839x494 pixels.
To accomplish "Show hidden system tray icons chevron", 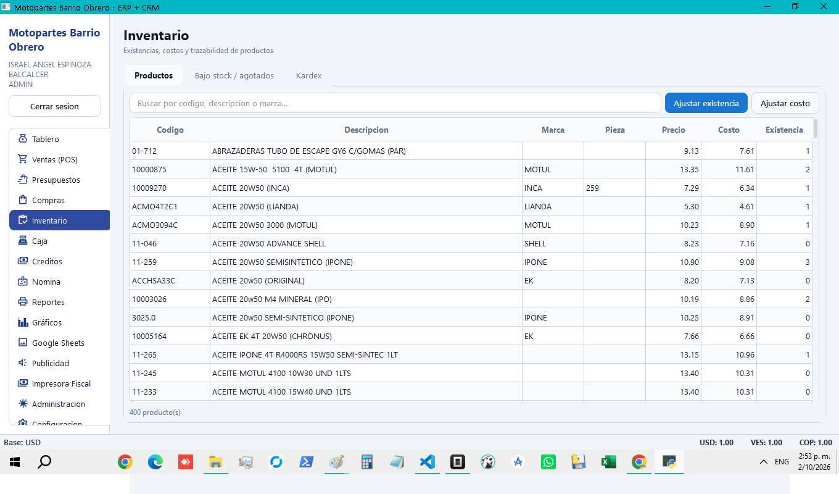I will pyautogui.click(x=764, y=462).
